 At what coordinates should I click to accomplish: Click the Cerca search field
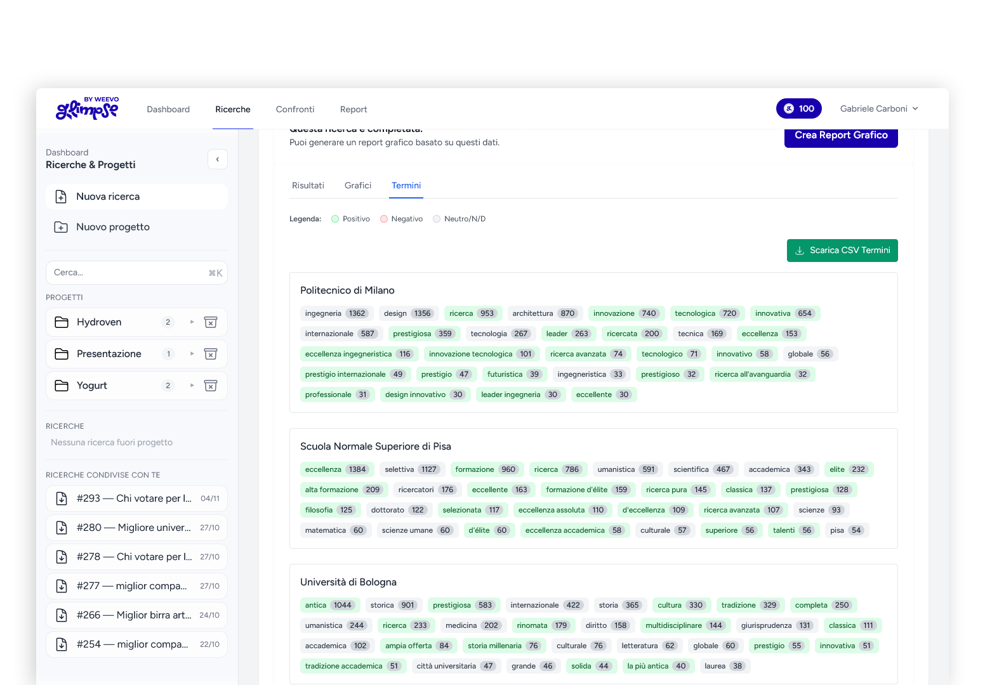[x=127, y=273]
